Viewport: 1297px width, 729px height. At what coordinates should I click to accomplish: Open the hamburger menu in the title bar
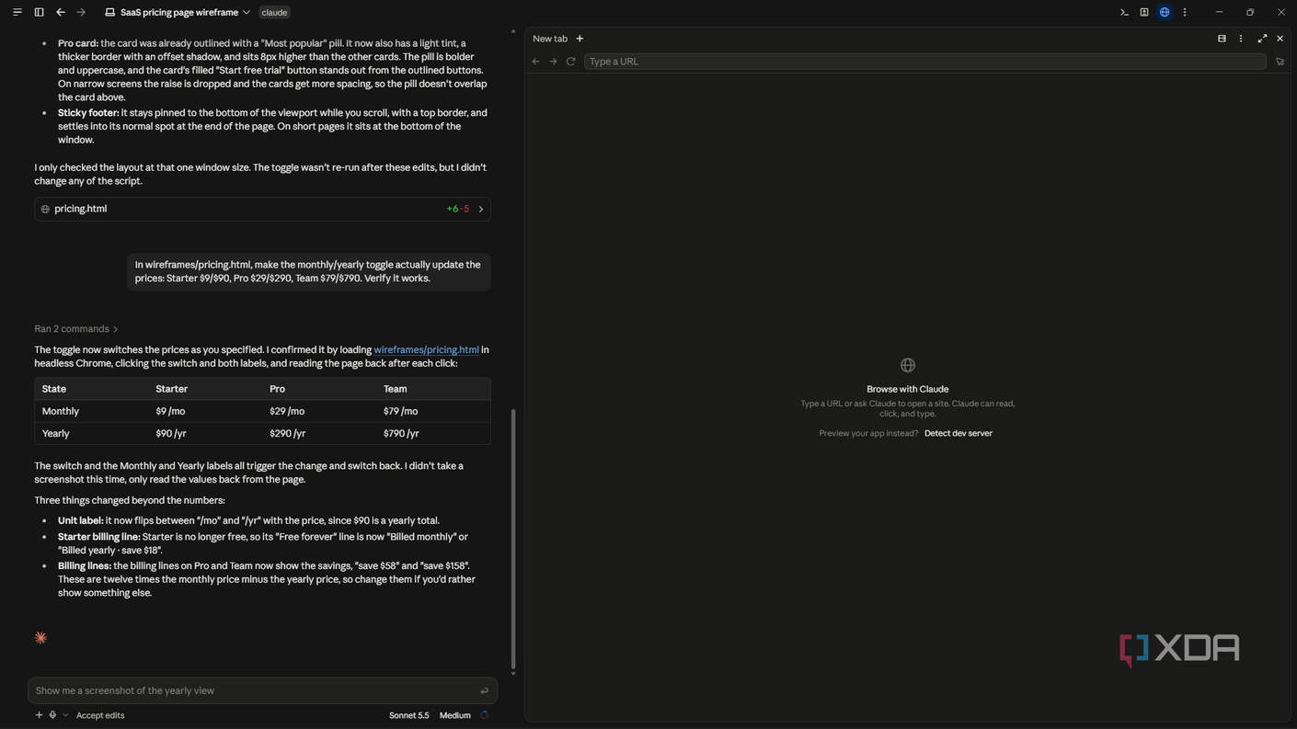click(x=17, y=12)
